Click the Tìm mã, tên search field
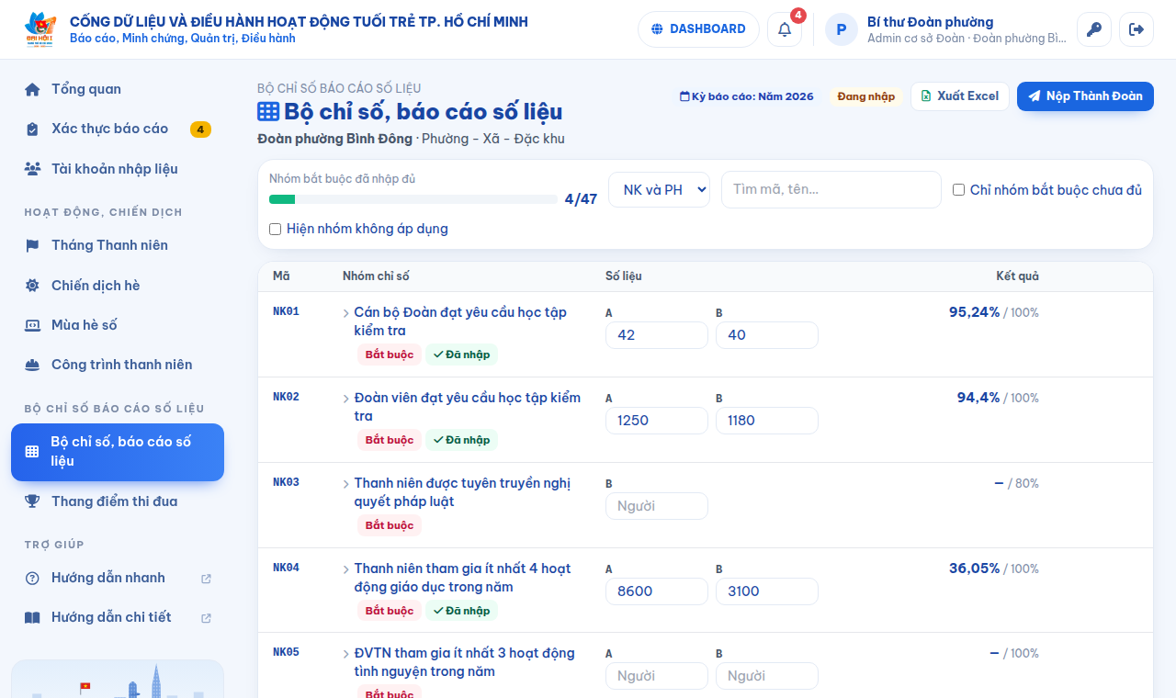 pyautogui.click(x=831, y=189)
